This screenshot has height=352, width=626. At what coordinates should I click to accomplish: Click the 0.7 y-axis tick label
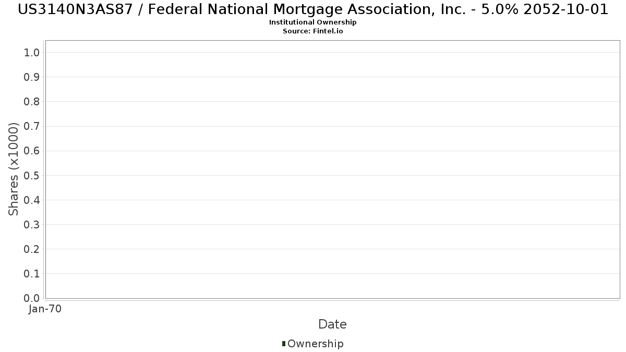32,126
